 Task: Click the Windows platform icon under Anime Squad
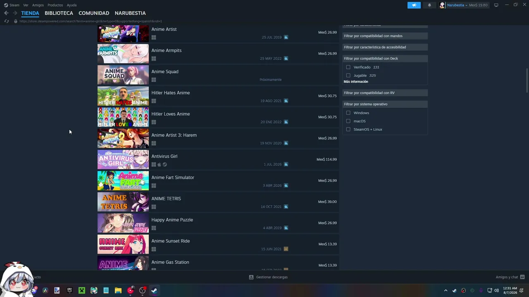(x=154, y=80)
